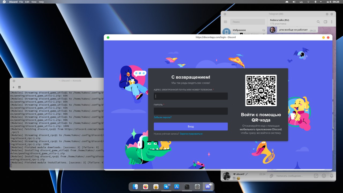
Task: Open the Help menu
Action: [41, 2]
